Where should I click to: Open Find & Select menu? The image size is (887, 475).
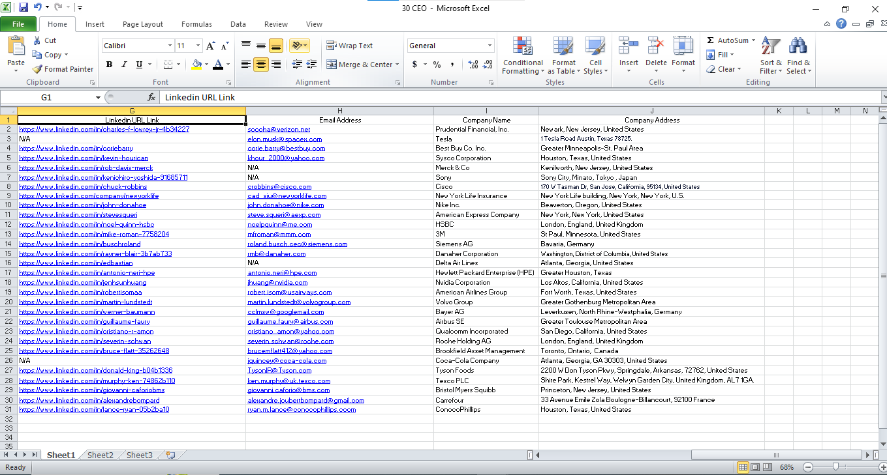[x=798, y=56]
